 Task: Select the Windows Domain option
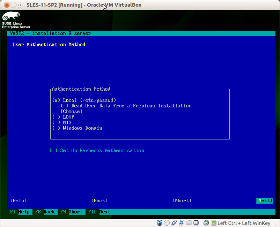coord(77,128)
